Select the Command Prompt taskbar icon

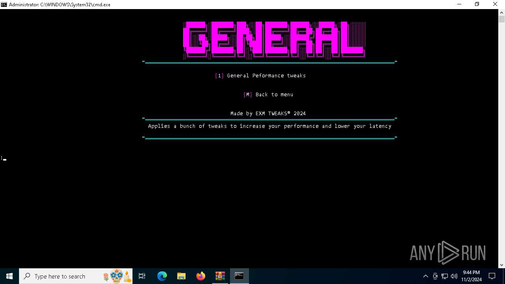239,276
